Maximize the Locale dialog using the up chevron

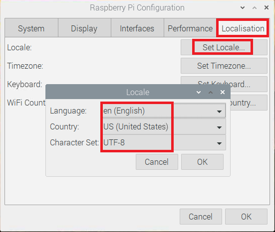[x=211, y=92]
